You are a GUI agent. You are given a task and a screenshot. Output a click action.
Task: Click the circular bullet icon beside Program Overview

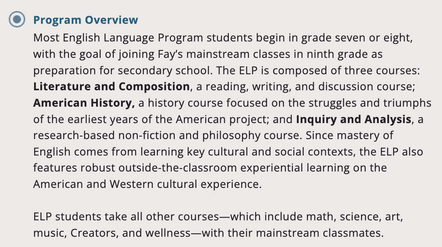[17, 19]
